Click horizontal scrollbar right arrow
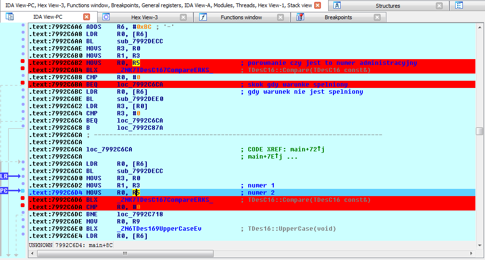 (x=471, y=254)
